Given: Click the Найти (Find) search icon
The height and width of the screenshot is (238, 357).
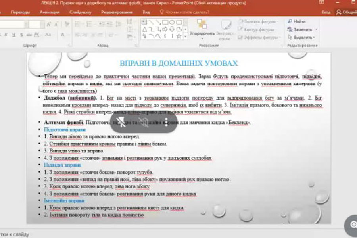Looking at the screenshot, I should coord(290,21).
